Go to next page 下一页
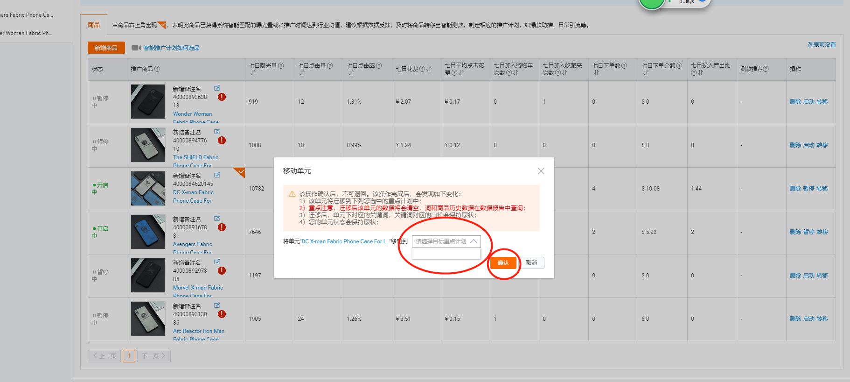Screen dimensions: 850x382 point(154,356)
